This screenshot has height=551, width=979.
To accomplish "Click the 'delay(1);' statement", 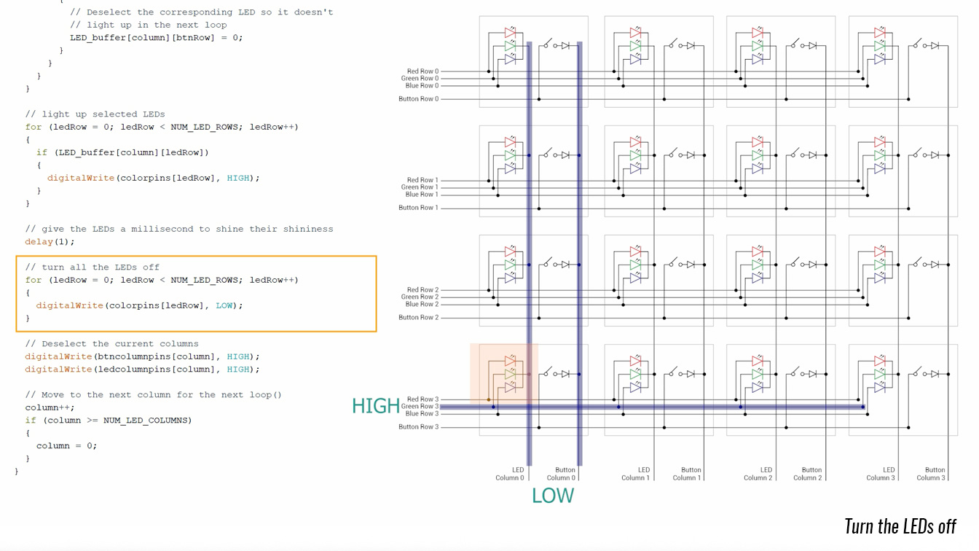I will click(50, 242).
